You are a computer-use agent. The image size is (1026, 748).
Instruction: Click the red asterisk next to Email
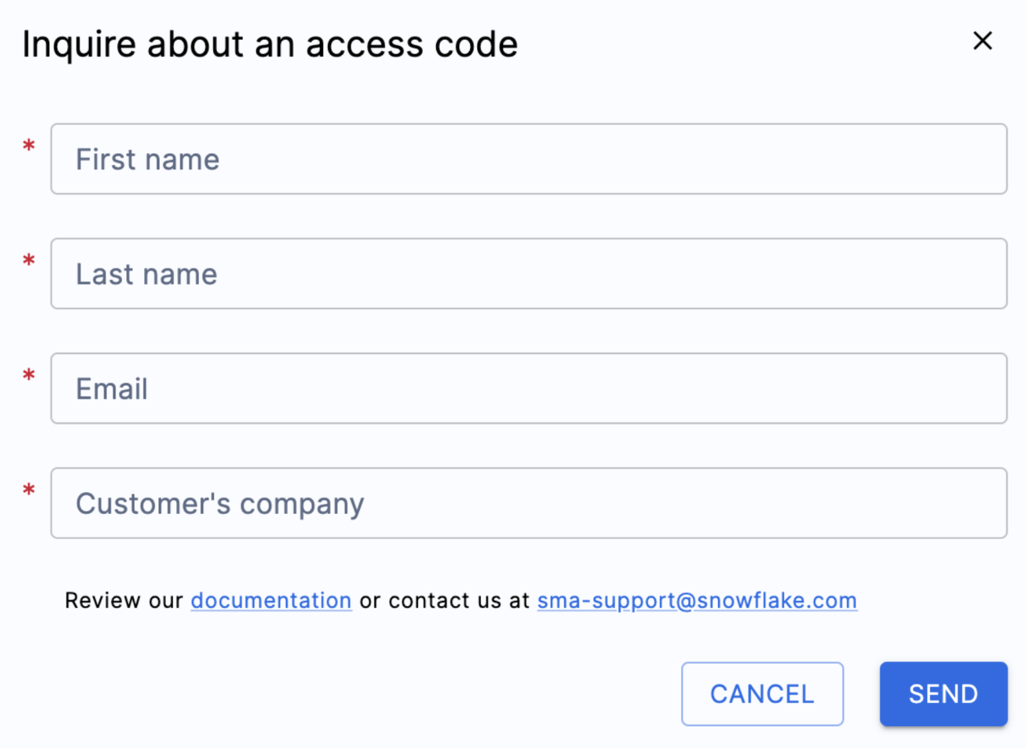[x=29, y=376]
